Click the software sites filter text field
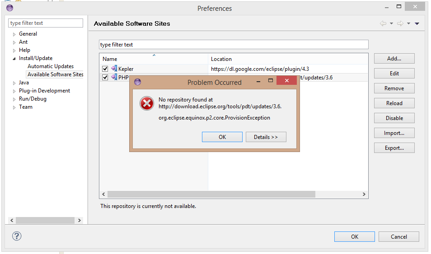The image size is (431, 254). tap(234, 45)
